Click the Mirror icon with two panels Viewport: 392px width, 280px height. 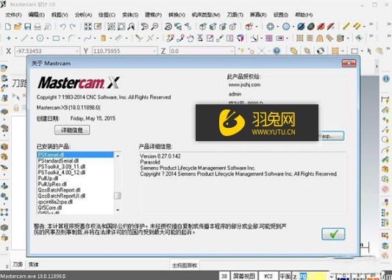229,38
